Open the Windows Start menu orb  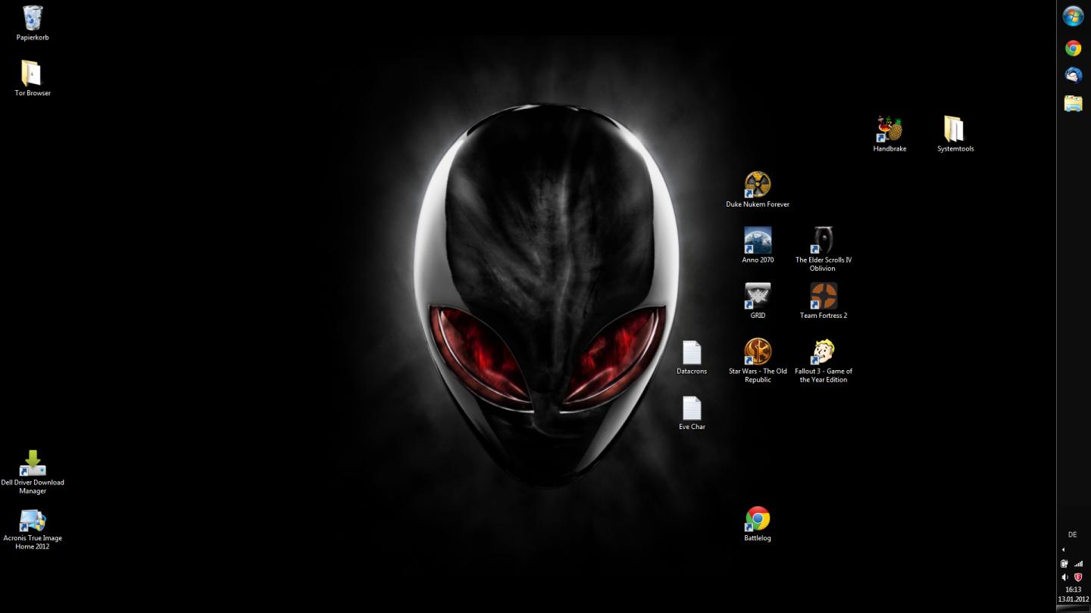coord(1073,16)
